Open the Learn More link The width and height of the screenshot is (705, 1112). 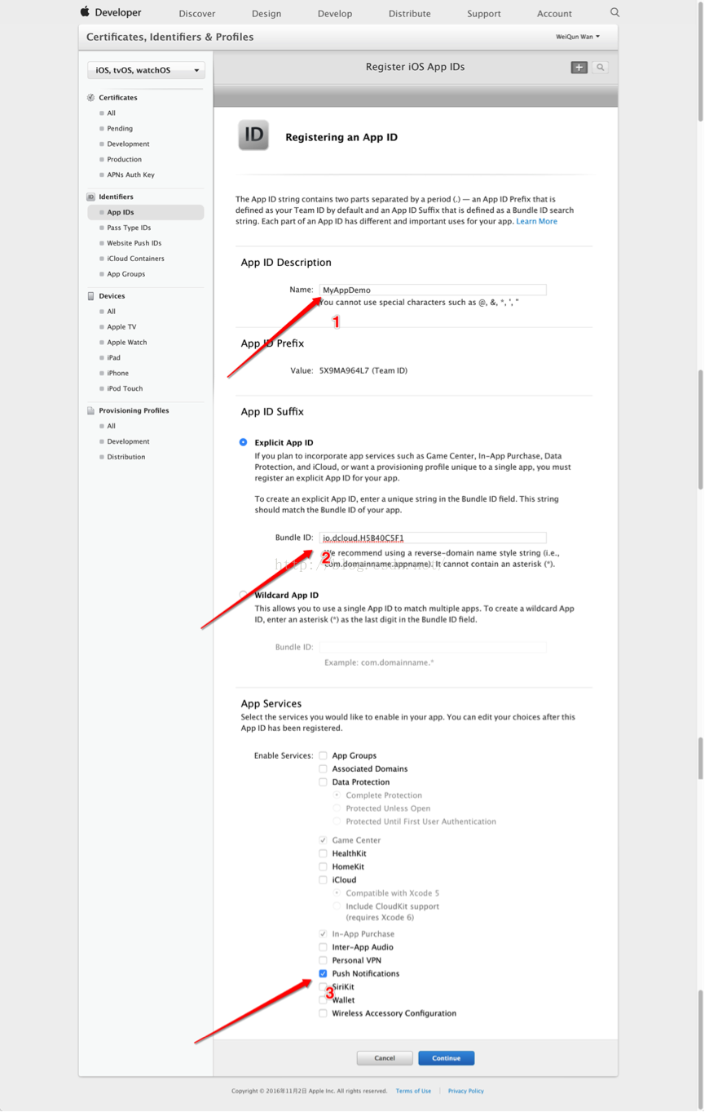(x=536, y=221)
